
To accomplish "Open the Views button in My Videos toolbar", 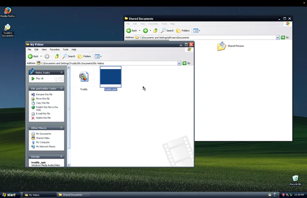I will pos(98,56).
